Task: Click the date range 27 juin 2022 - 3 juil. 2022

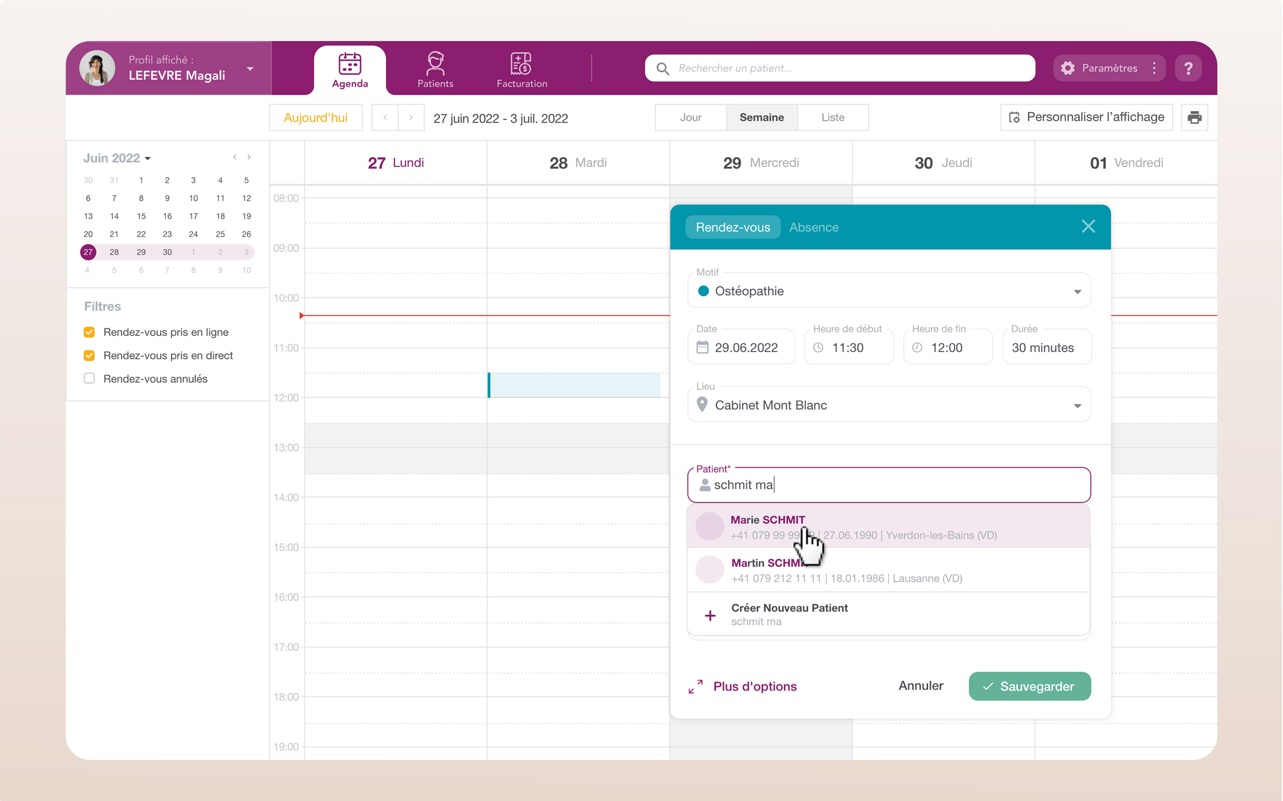Action: (x=501, y=118)
